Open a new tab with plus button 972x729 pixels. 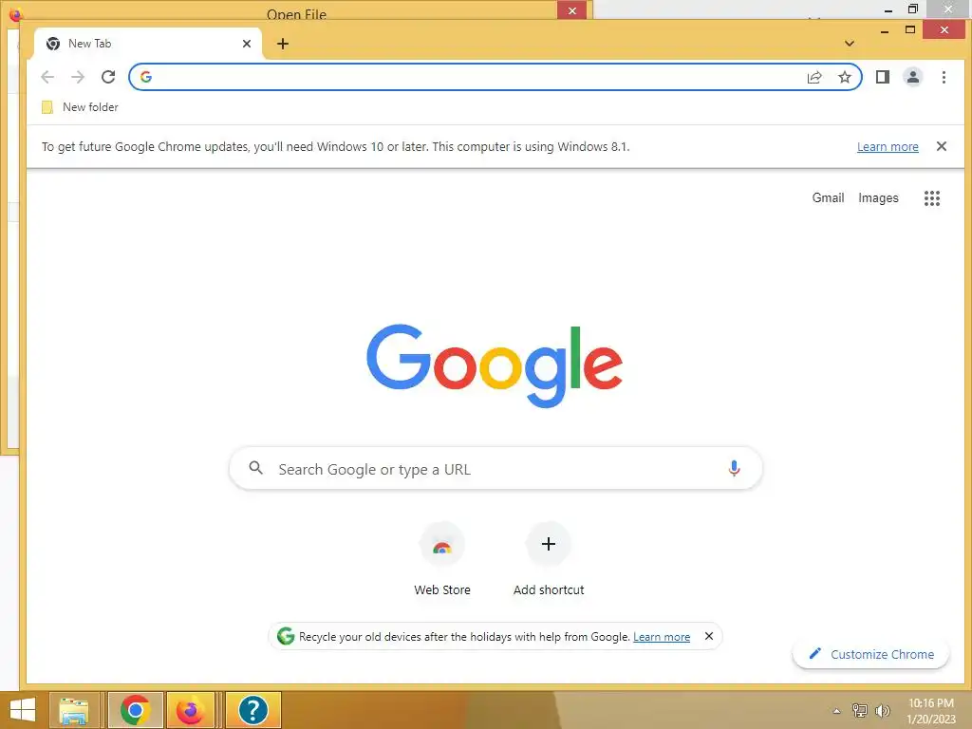[x=283, y=44]
